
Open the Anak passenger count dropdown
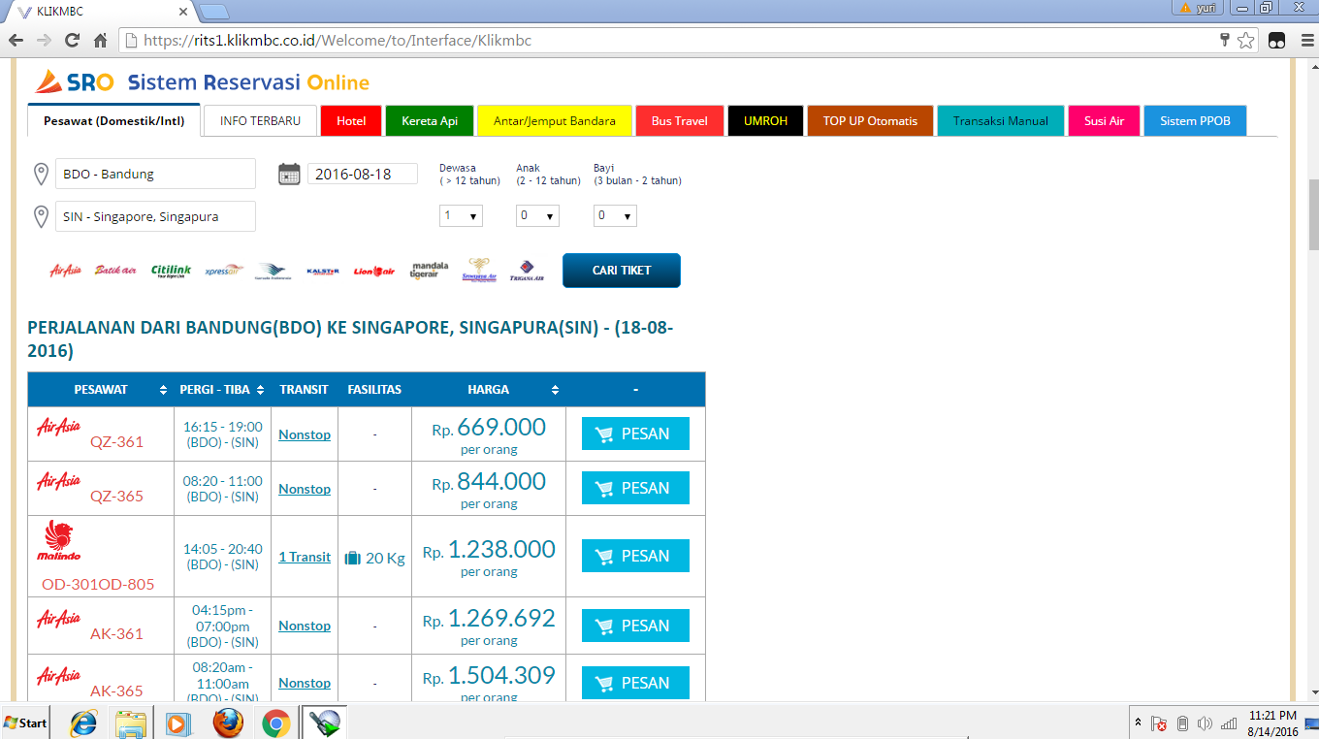click(x=537, y=215)
